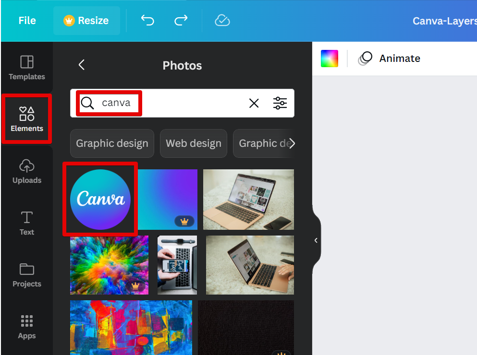Image resolution: width=477 pixels, height=355 pixels.
Task: Click the Canva-Layers document title
Action: tap(445, 21)
